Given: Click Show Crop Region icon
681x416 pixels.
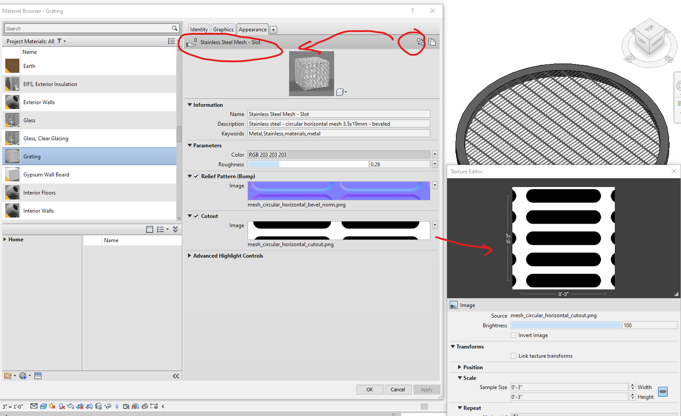Looking at the screenshot, I should coord(89,406).
